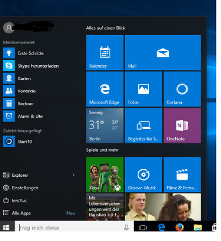Viewport: 221px width, 241px height.
Task: Launch the Microsoft Edge tile
Action: tap(105, 89)
